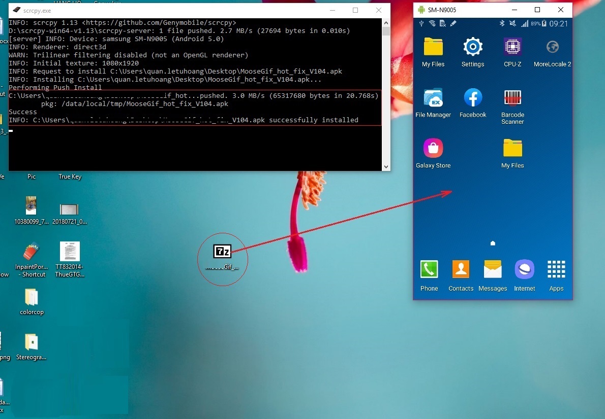The image size is (605, 419).
Task: Tap battery indicator in phone status bar
Action: coord(544,23)
